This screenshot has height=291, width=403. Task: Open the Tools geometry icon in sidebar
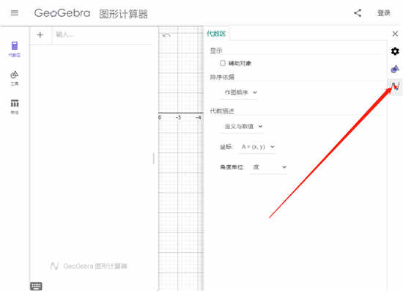[15, 78]
